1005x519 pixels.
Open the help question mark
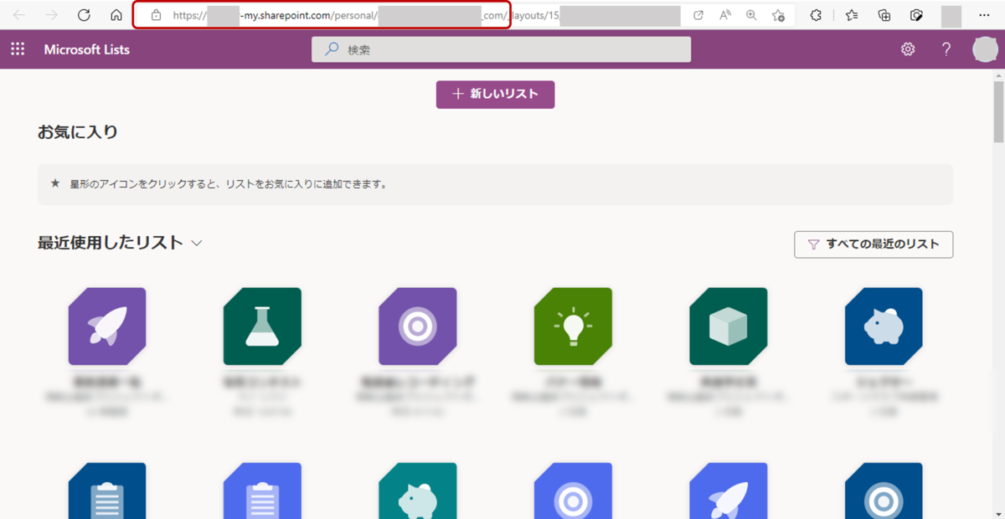946,49
